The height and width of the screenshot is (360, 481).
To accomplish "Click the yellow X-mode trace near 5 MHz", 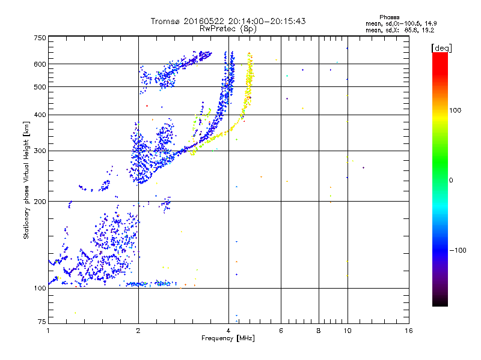I will [250, 80].
